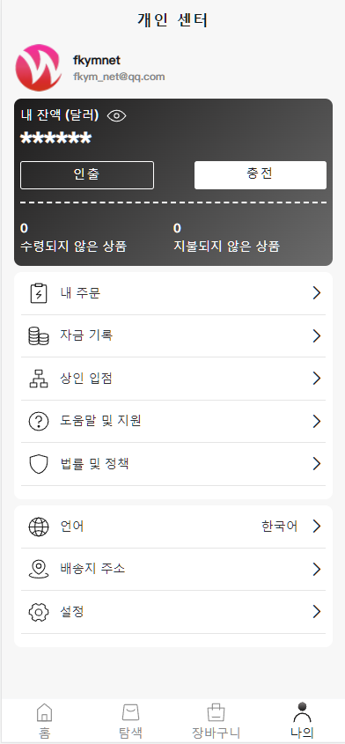This screenshot has height=744, width=345.
Task: Open the fkymnet profile avatar
Action: tap(39, 68)
